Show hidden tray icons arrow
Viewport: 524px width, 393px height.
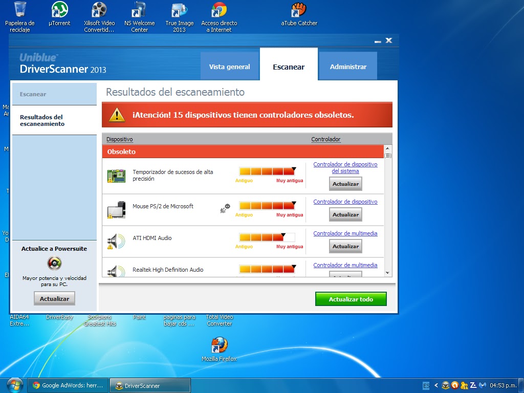436,385
